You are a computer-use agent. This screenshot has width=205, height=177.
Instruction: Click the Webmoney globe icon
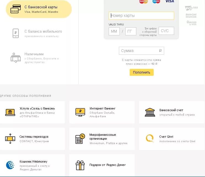coord(10,165)
